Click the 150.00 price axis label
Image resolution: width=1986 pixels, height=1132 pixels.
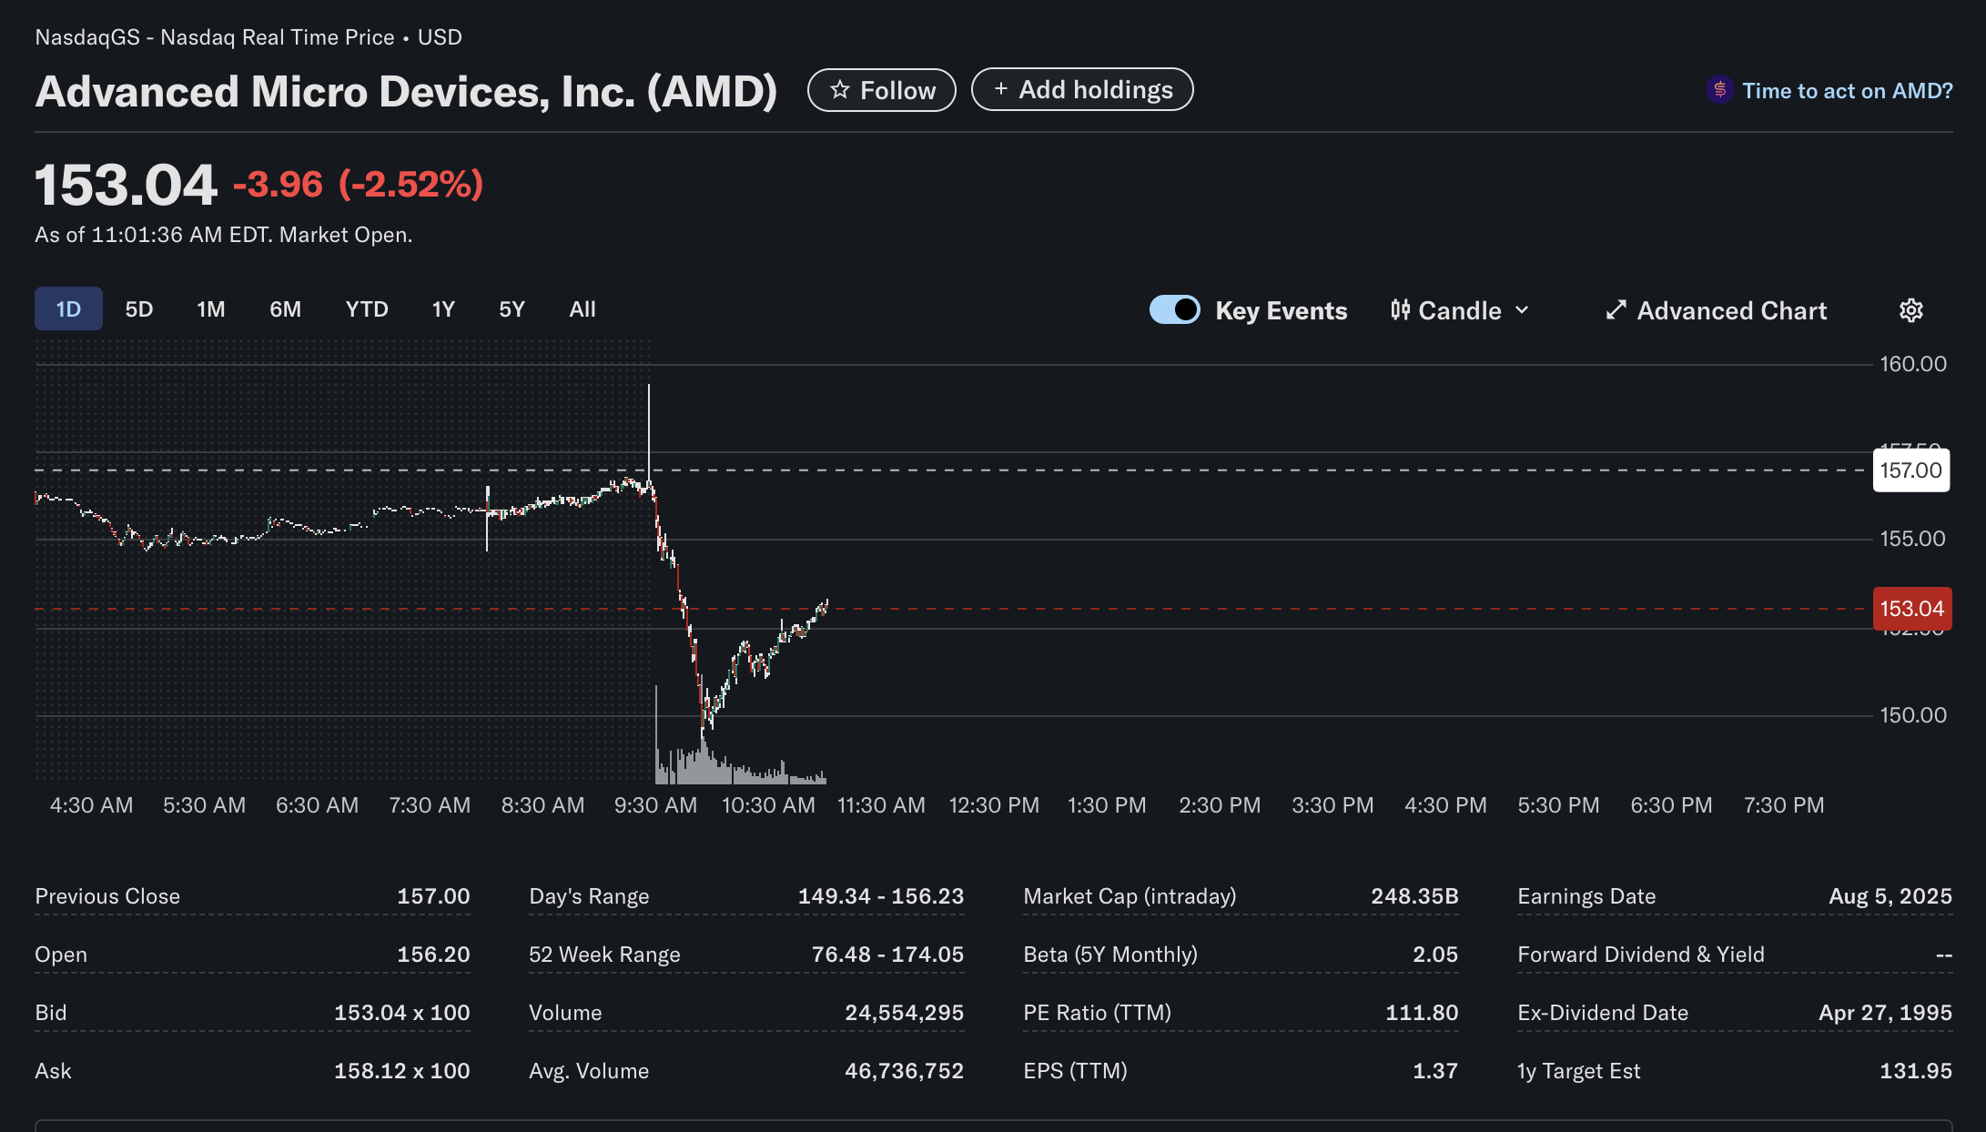coord(1913,715)
